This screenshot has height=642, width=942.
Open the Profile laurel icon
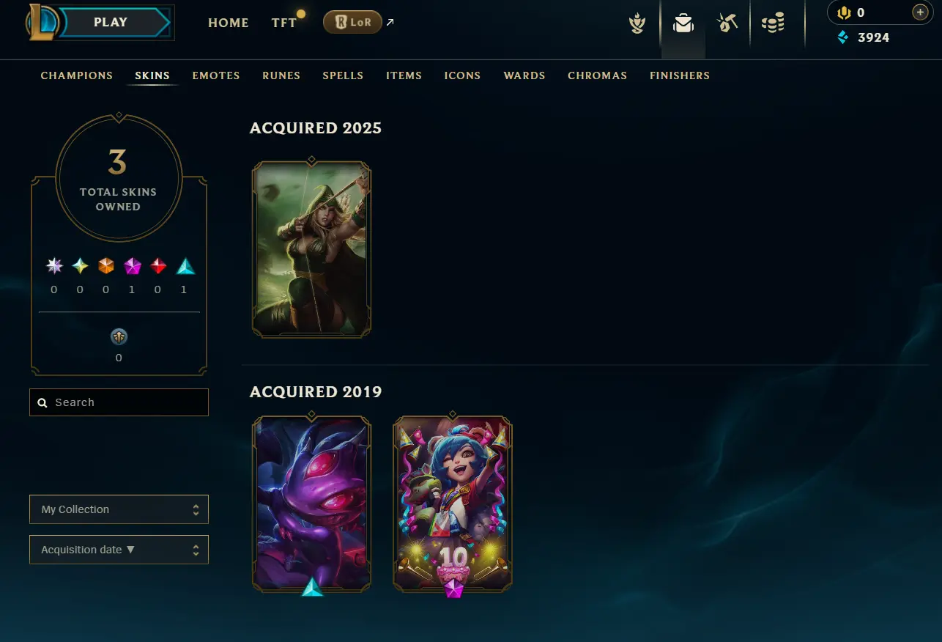[x=638, y=23]
